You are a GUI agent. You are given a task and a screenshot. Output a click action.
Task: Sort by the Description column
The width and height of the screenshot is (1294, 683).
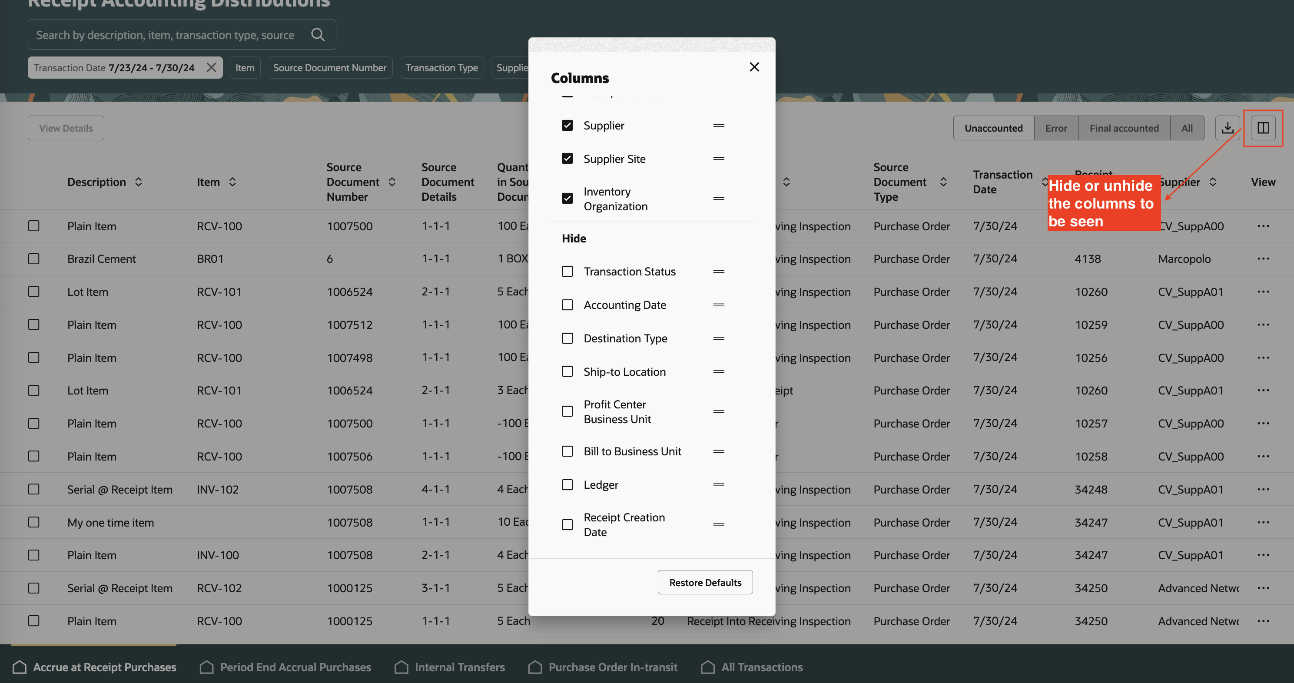pyautogui.click(x=139, y=182)
